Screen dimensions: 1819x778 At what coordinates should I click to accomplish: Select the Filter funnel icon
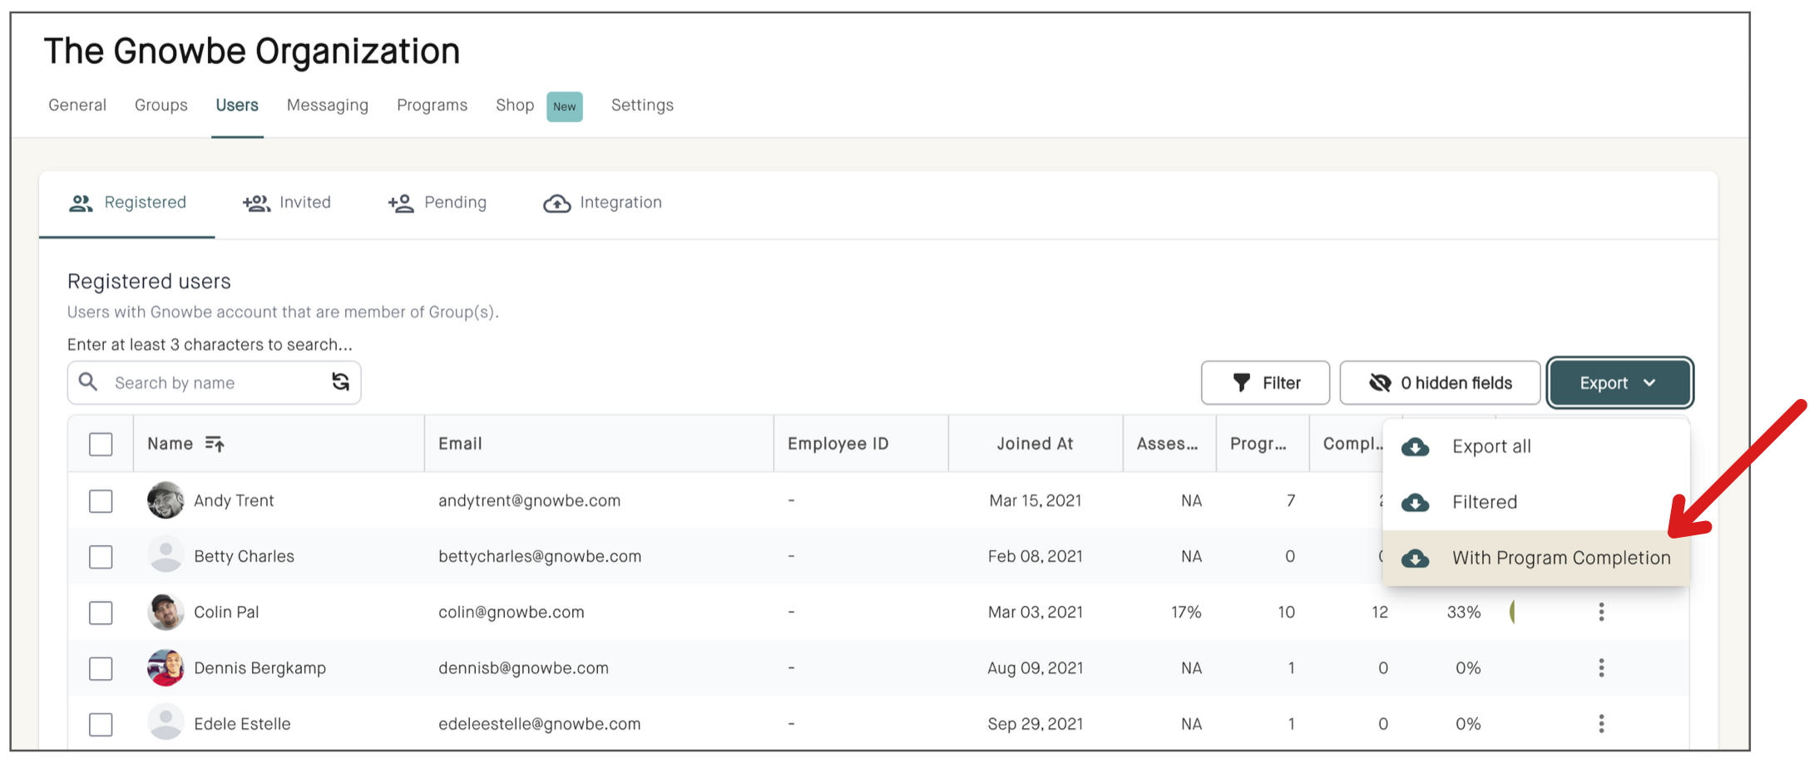[x=1241, y=382]
